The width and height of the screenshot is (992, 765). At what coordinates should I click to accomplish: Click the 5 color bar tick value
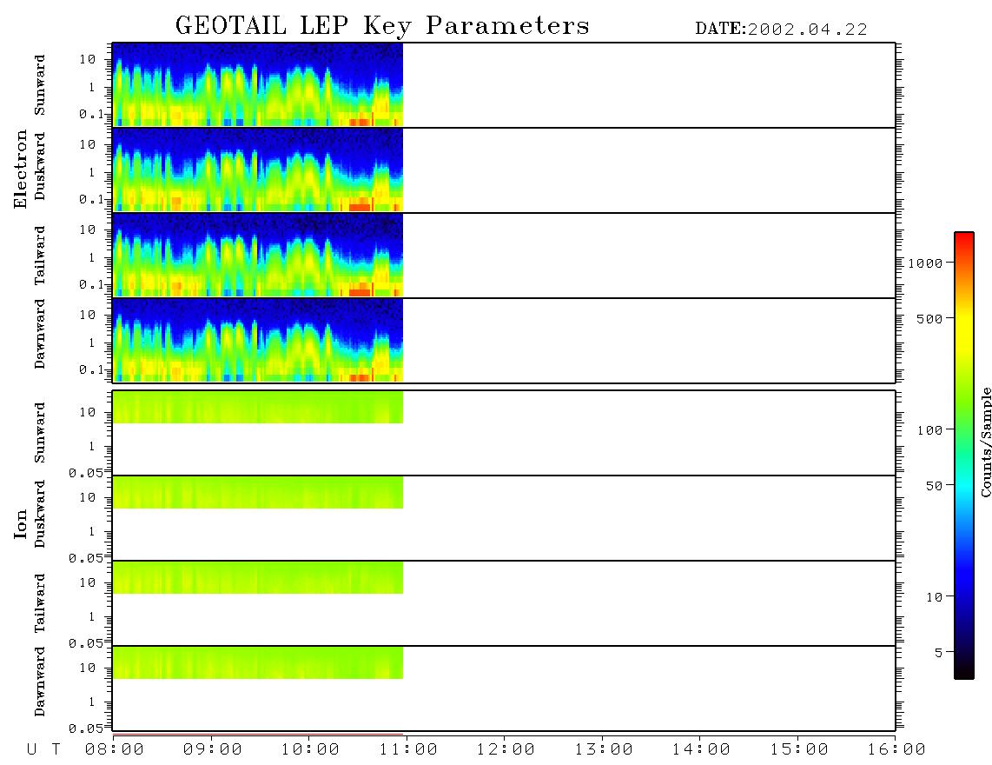939,653
